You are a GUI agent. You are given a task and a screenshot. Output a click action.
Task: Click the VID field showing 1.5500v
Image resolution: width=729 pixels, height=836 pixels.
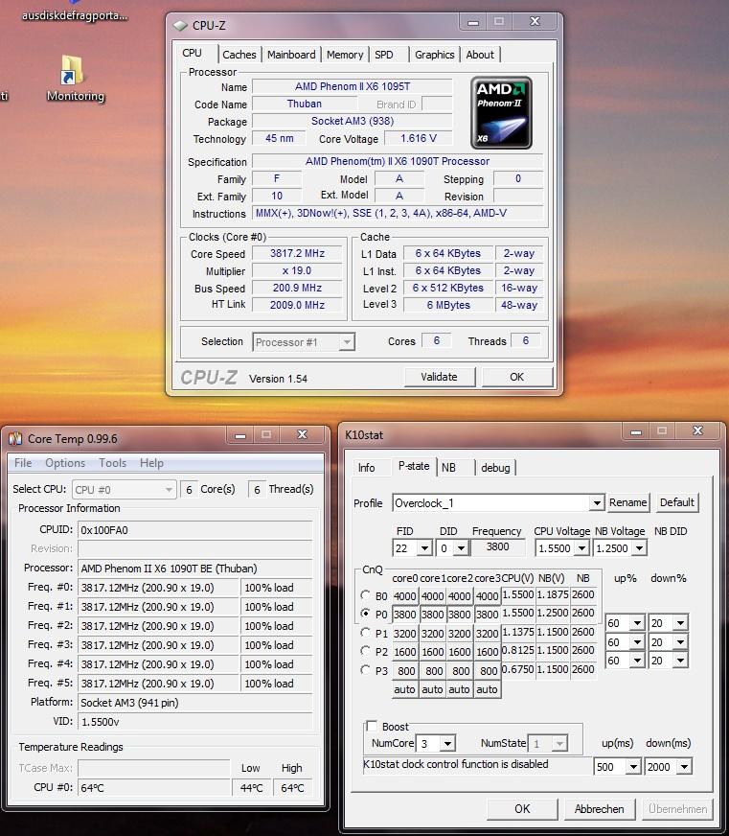(x=195, y=722)
